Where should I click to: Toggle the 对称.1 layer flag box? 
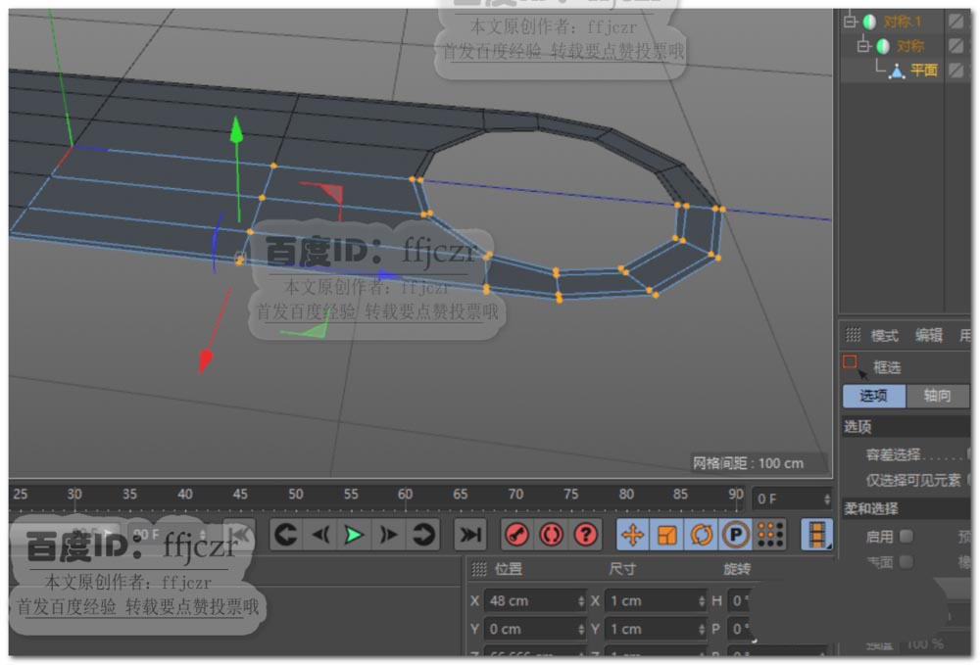pos(956,22)
